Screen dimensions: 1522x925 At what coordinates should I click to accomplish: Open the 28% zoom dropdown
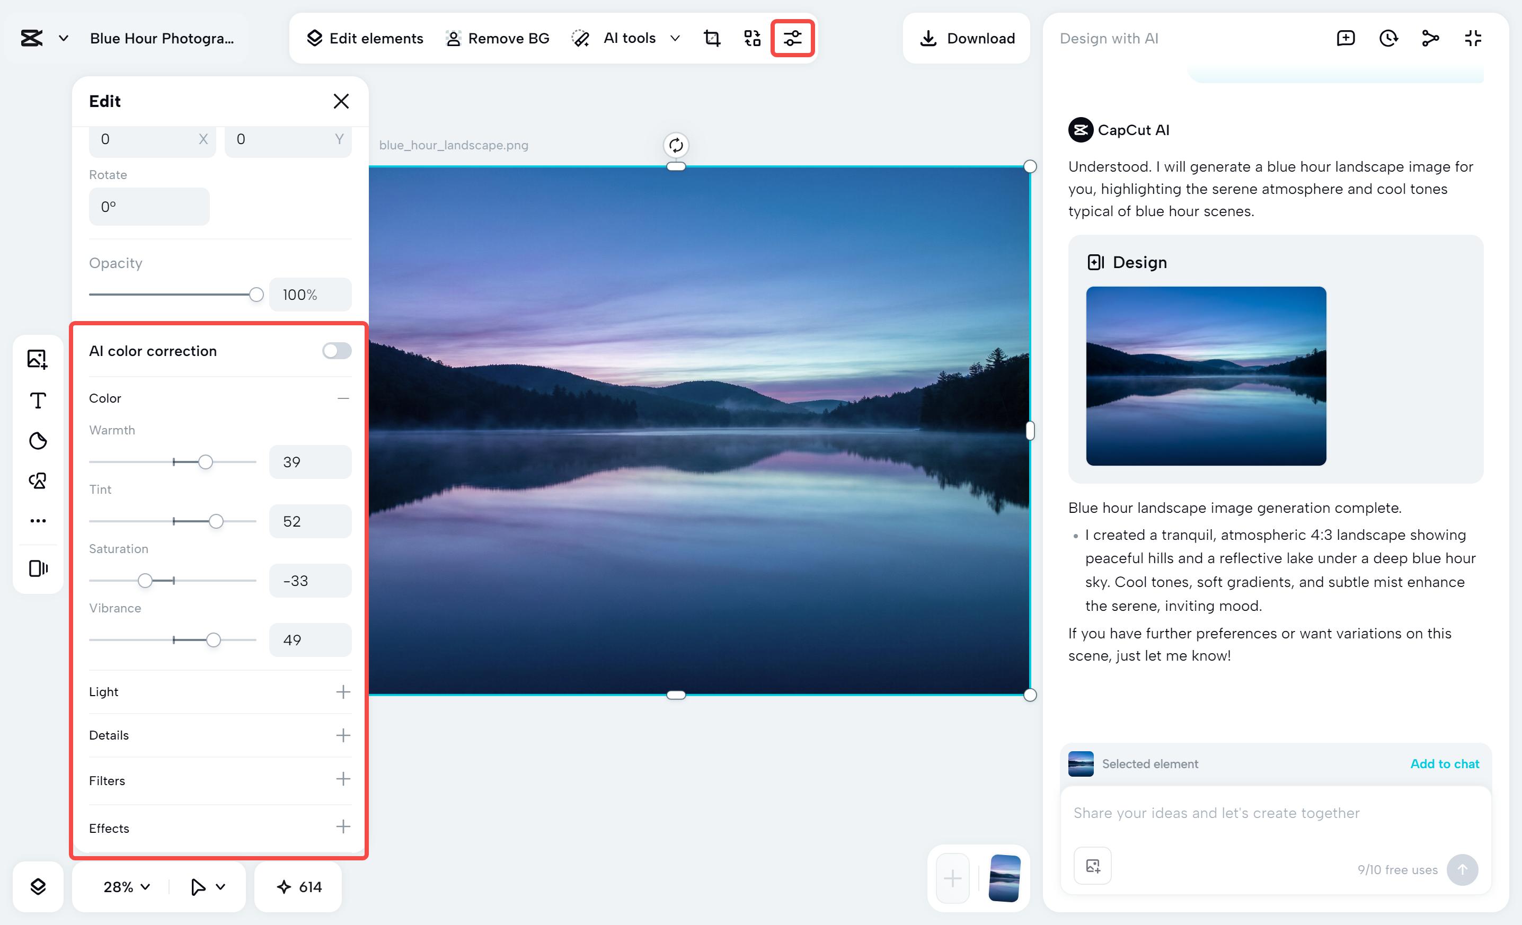[x=127, y=887]
